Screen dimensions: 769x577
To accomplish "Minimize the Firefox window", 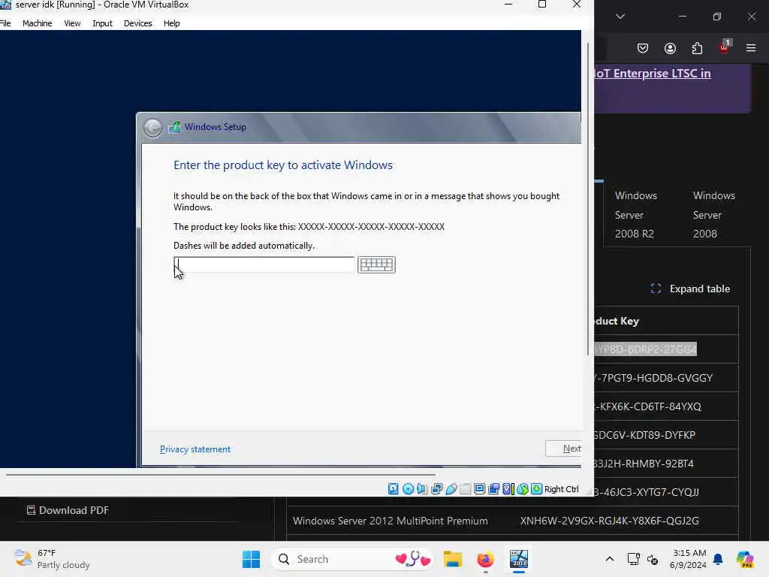I will click(682, 17).
